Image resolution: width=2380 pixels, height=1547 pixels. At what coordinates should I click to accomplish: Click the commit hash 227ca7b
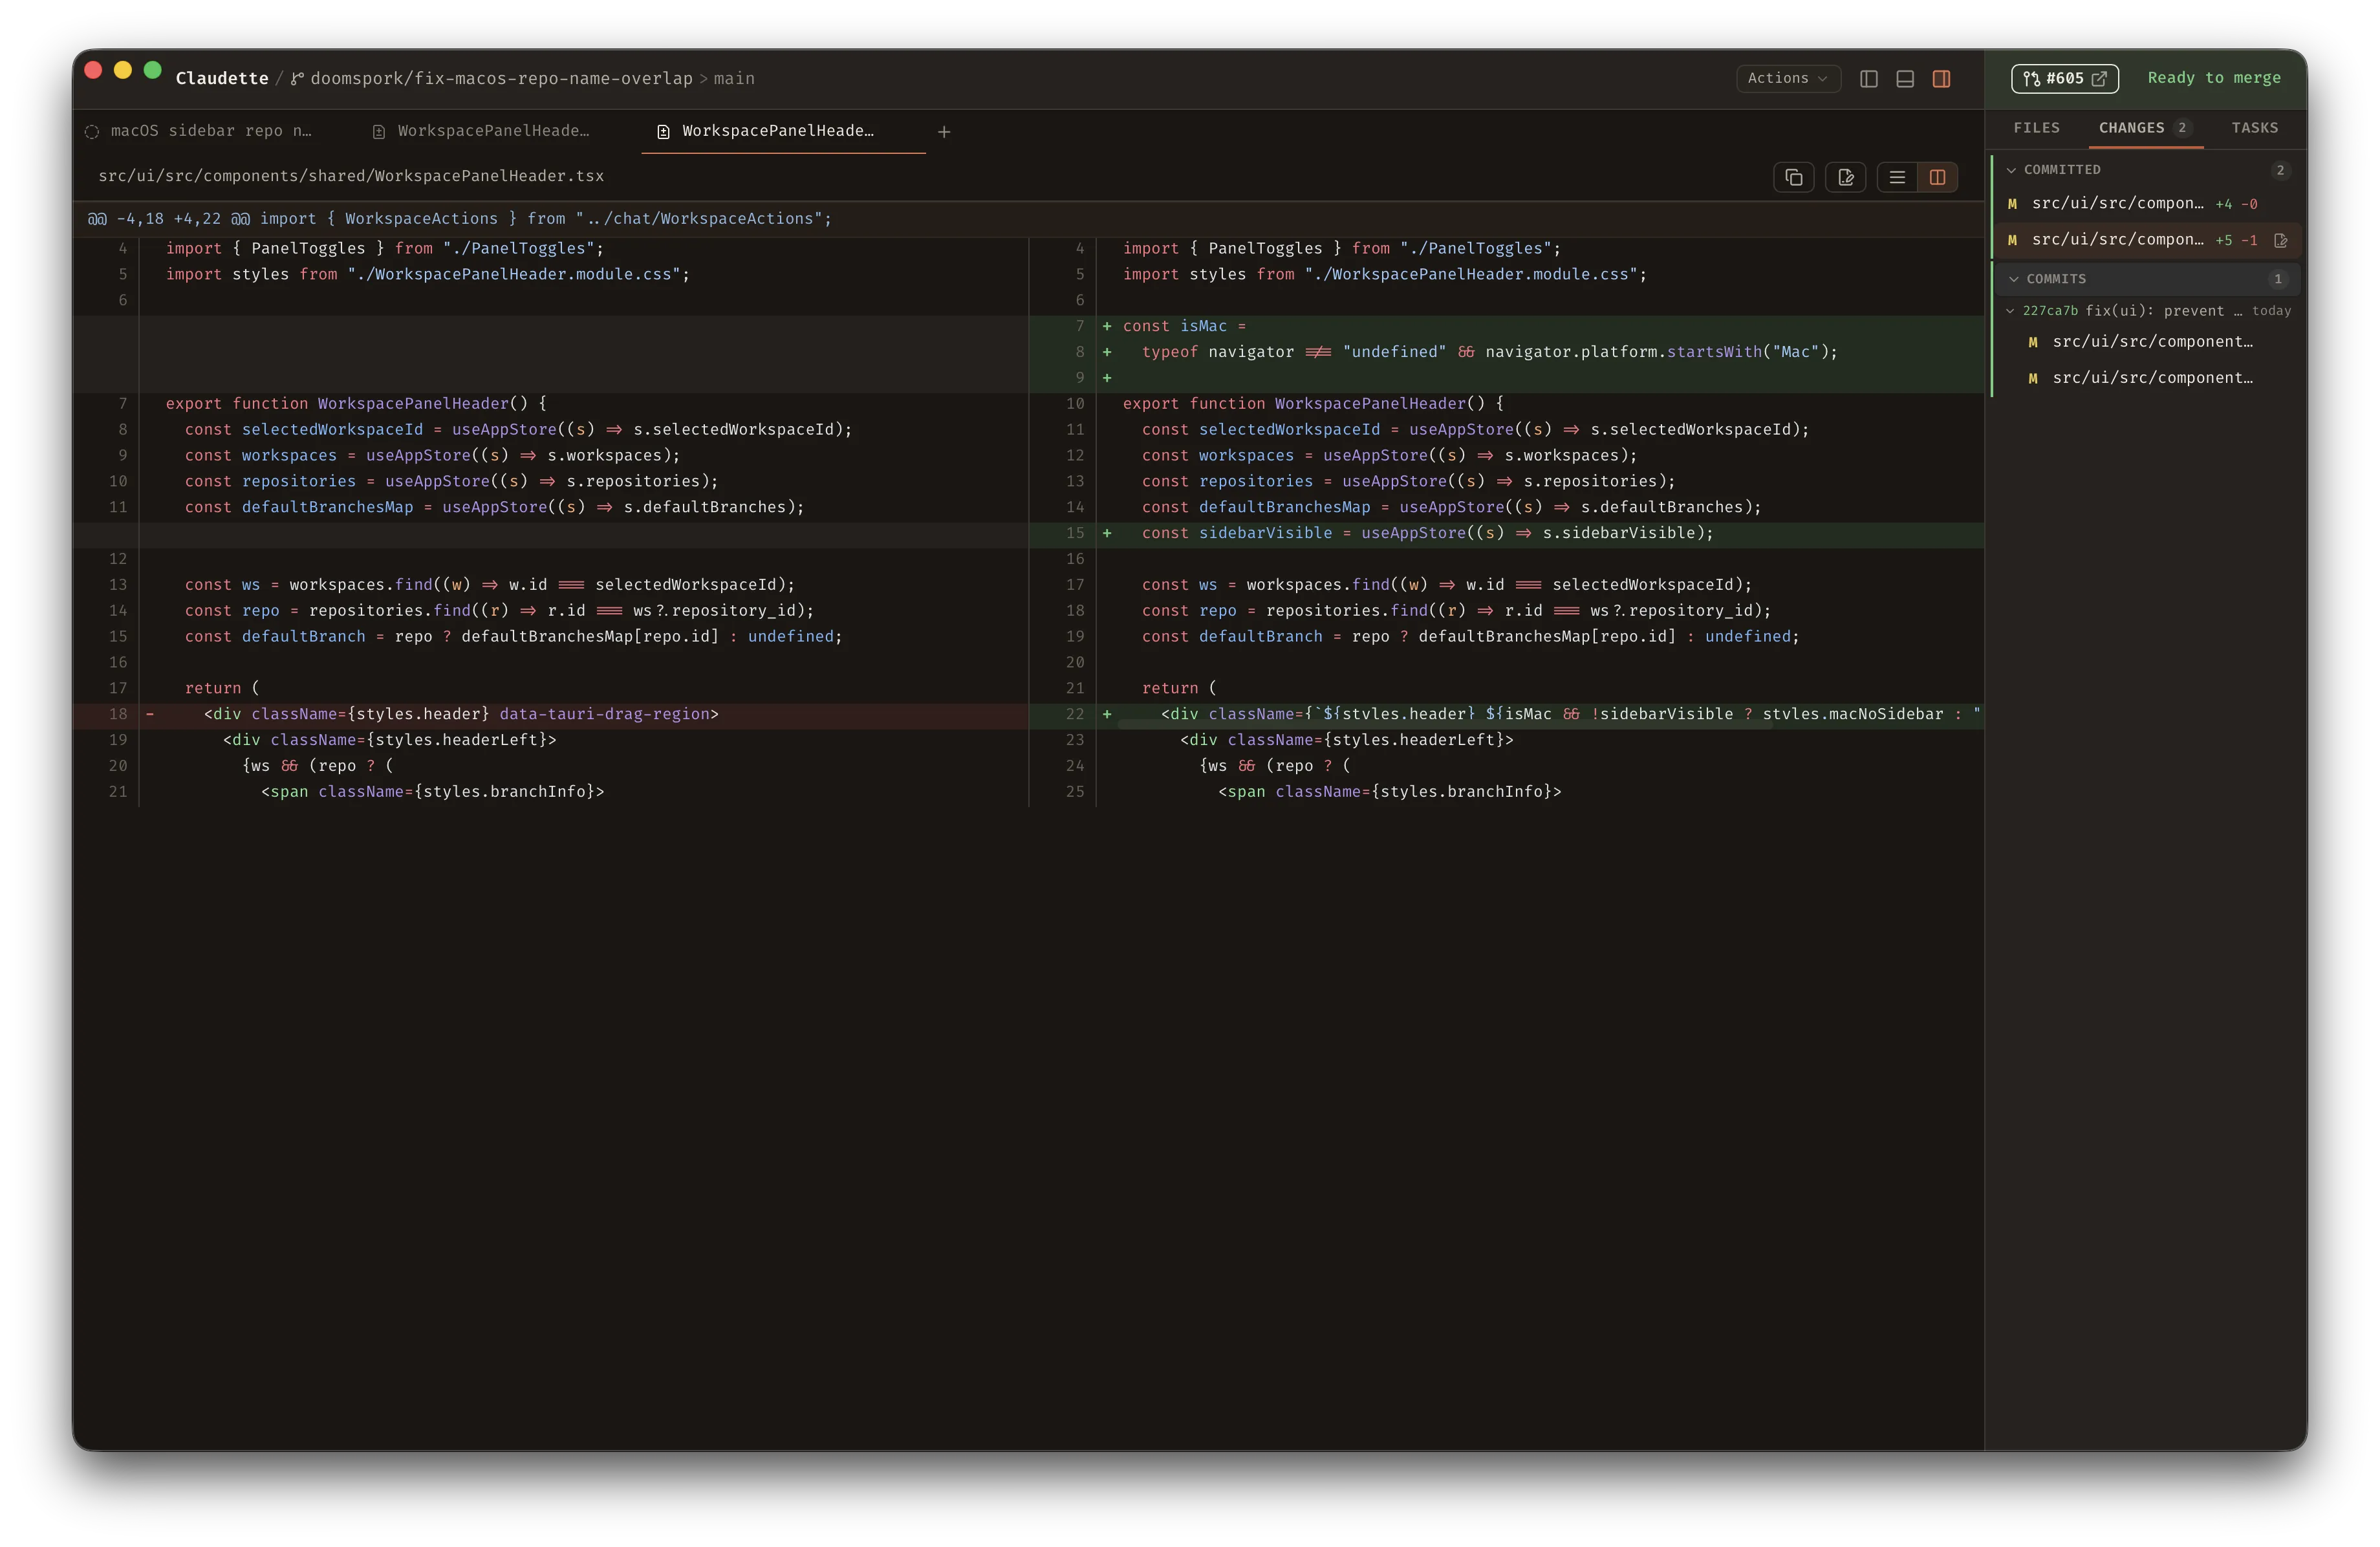tap(2049, 311)
